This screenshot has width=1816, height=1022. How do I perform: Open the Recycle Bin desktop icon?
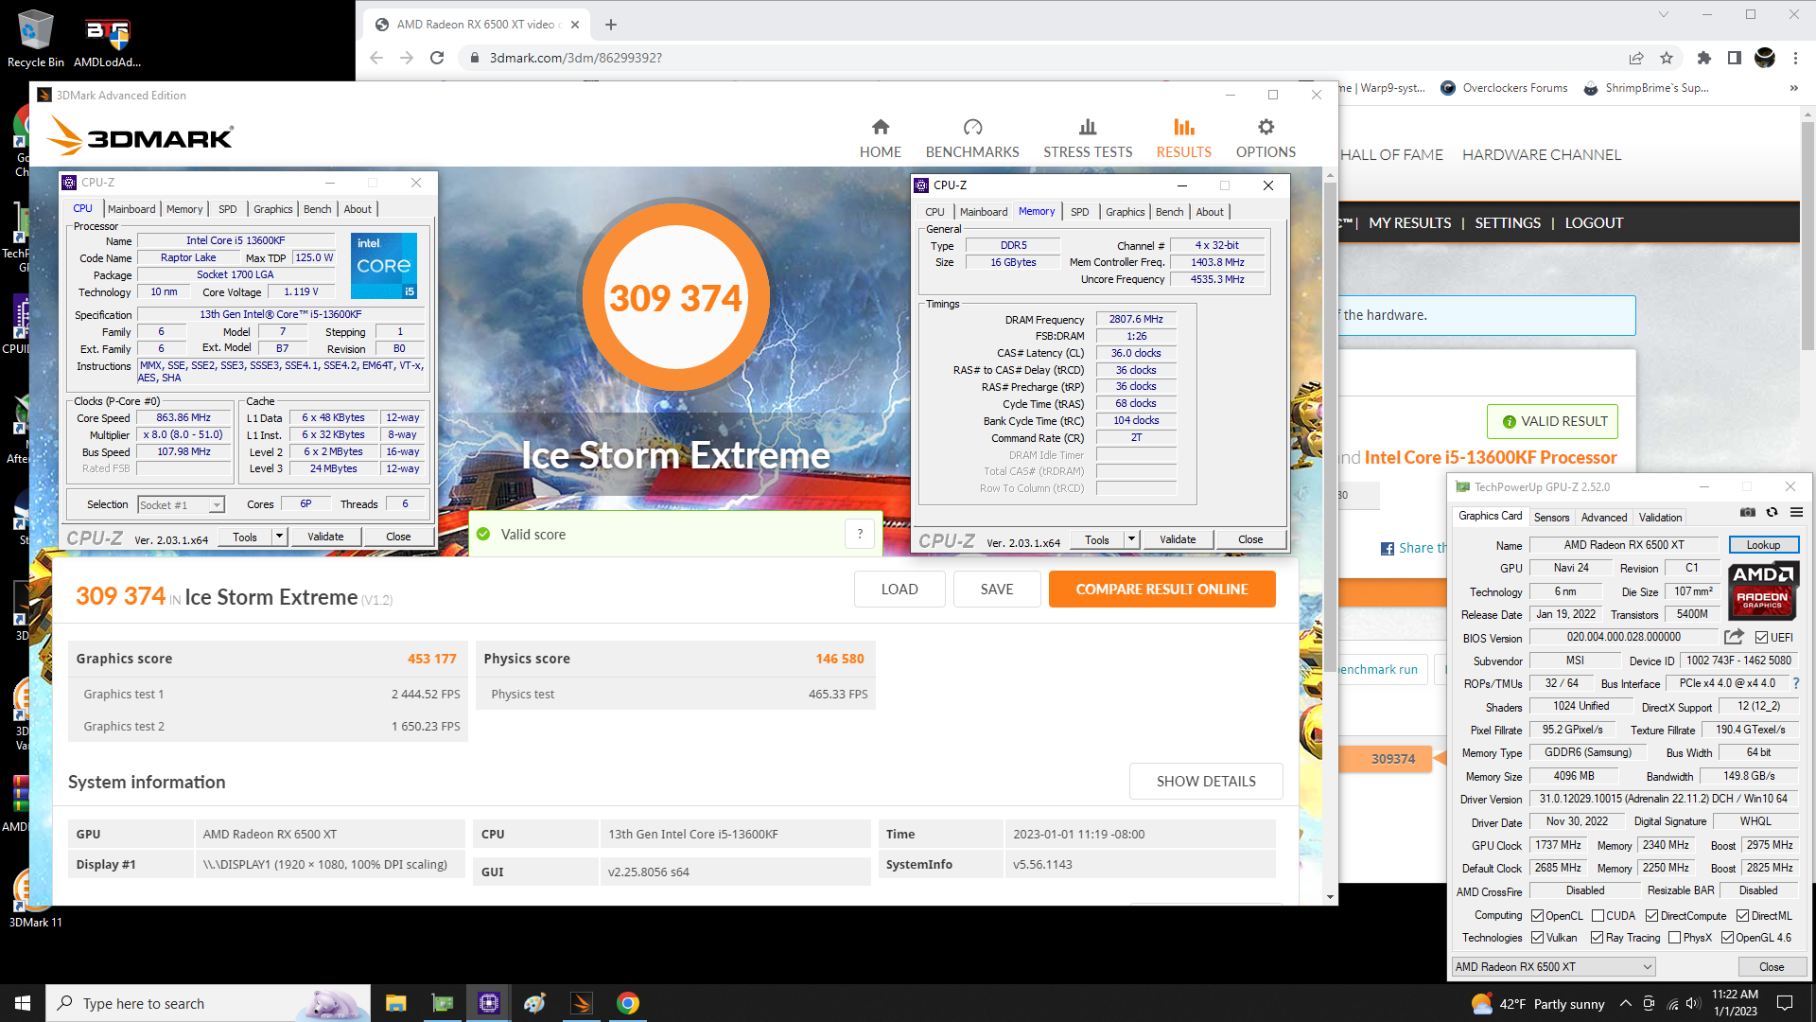tap(35, 39)
